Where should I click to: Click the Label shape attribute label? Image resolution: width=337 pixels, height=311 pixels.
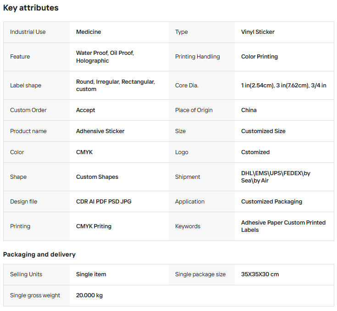pyautogui.click(x=26, y=86)
